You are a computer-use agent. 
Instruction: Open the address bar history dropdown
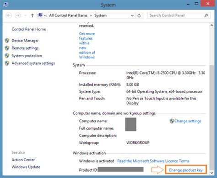(132, 16)
